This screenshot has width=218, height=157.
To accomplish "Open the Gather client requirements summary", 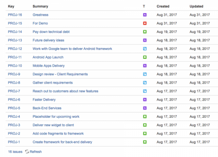I will click(53, 82).
